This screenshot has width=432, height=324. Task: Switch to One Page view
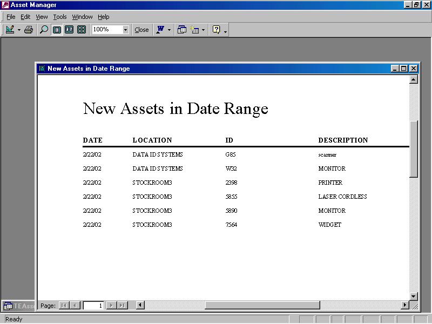click(57, 30)
